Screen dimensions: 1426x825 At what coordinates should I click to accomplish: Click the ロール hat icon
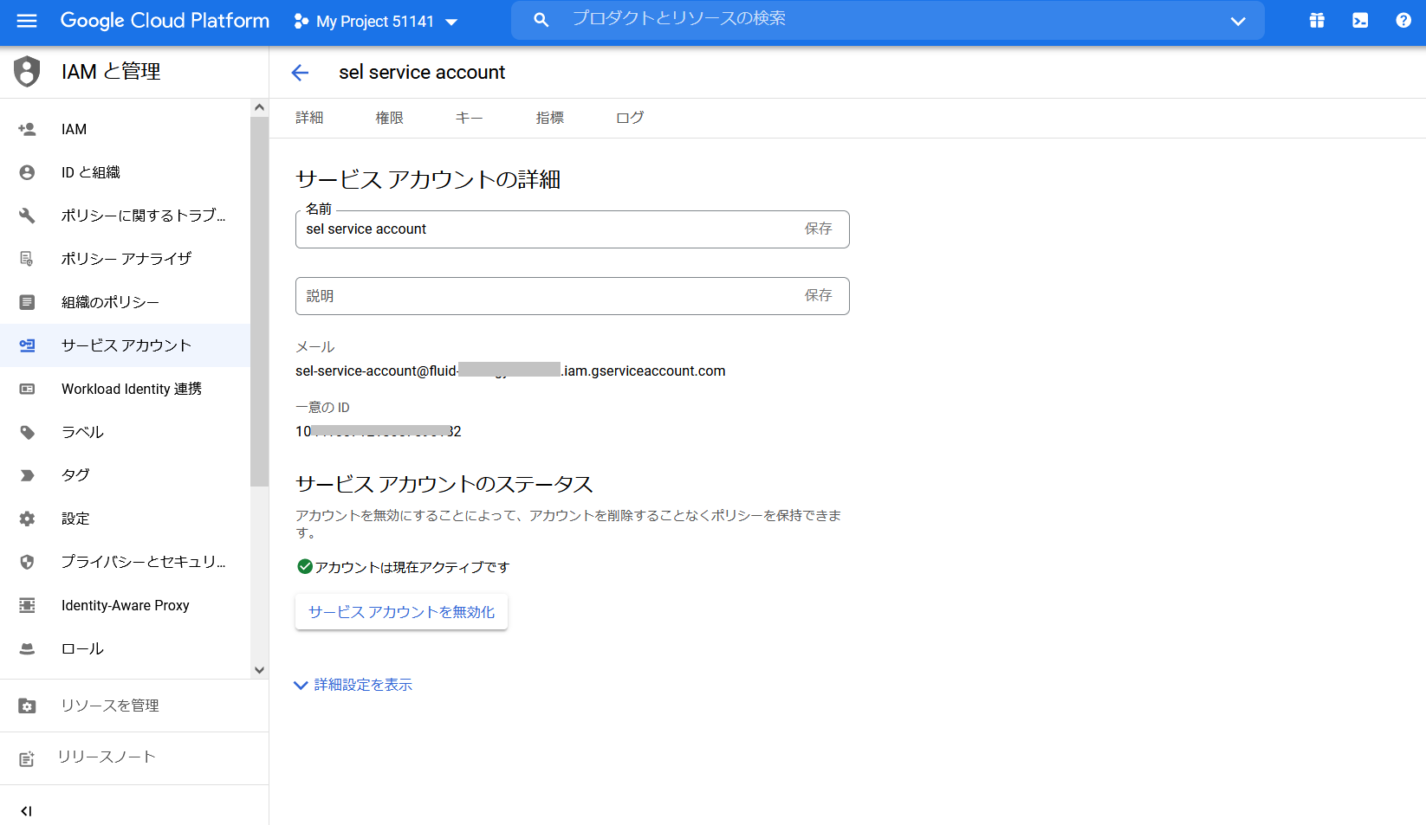(27, 648)
